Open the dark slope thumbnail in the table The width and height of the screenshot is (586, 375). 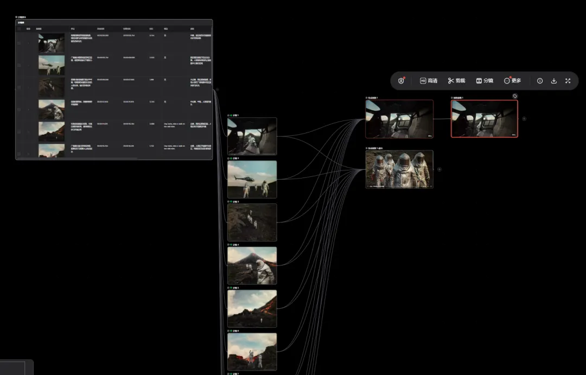[52, 87]
